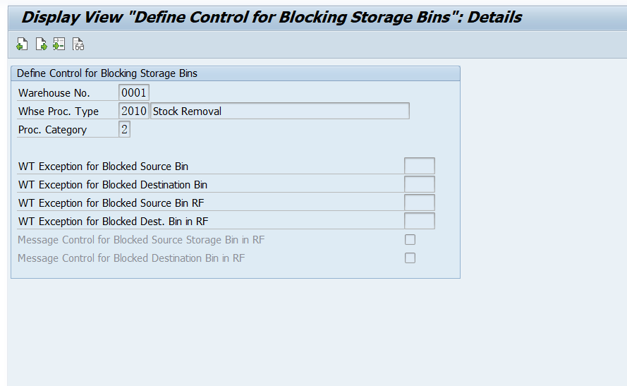
Task: Select the WT Exception Blocked Source Bin RF field
Action: pyautogui.click(x=419, y=203)
